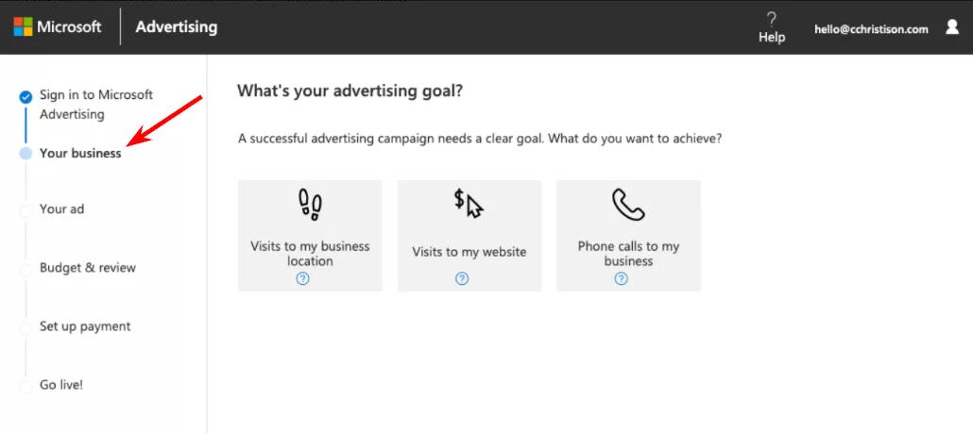The width and height of the screenshot is (973, 433).
Task: Go to the Go live! step
Action: tap(61, 385)
